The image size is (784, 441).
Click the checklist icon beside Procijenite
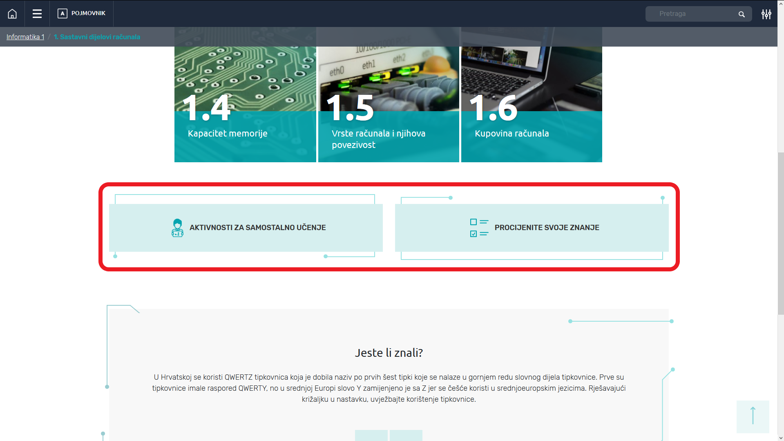pos(479,228)
